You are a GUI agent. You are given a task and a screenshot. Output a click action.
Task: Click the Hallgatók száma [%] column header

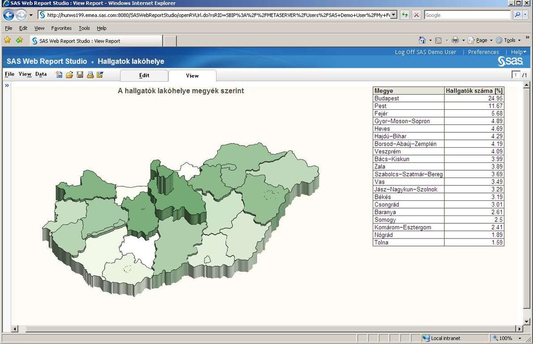474,91
